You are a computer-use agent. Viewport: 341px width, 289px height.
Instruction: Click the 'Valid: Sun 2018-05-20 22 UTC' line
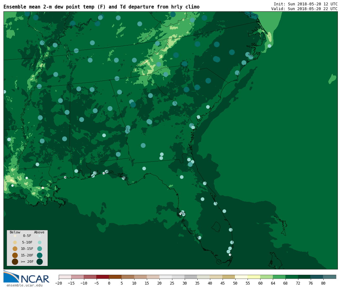304,9
